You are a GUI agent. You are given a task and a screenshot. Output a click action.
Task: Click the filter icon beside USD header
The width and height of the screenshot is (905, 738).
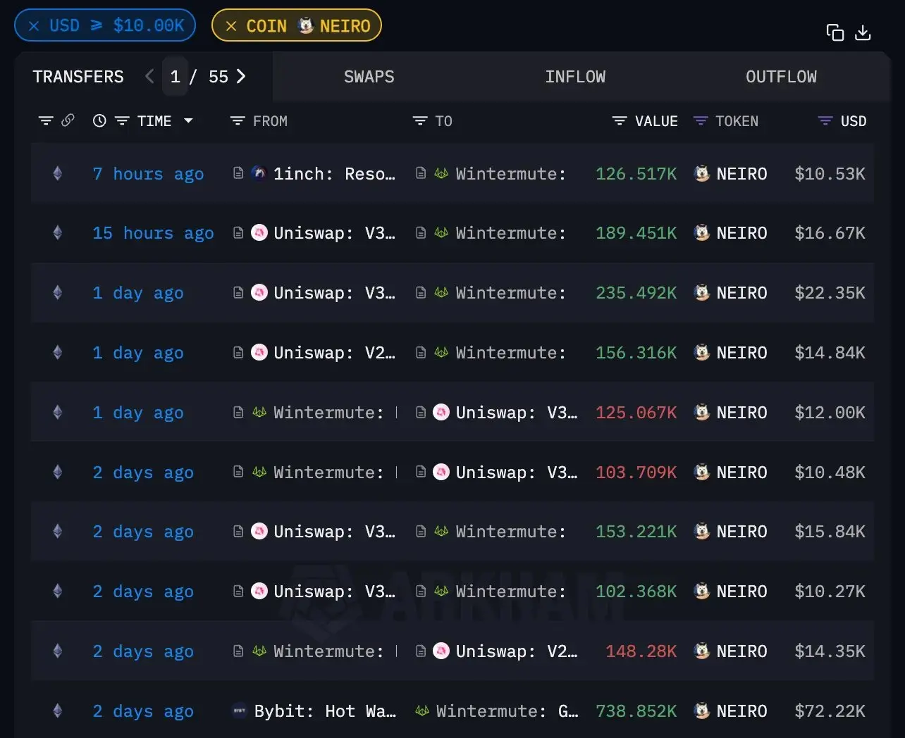point(825,121)
